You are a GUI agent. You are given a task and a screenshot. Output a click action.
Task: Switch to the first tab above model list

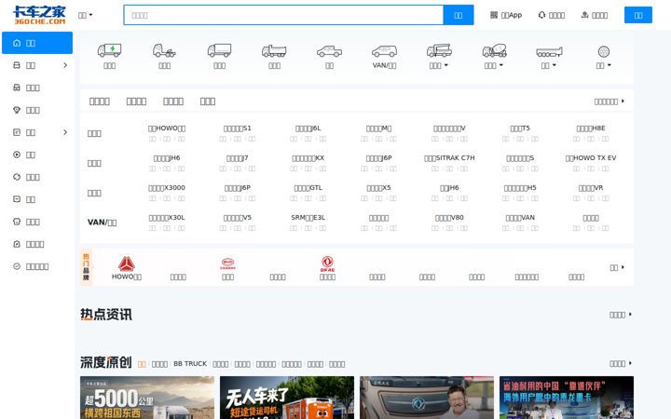click(100, 101)
